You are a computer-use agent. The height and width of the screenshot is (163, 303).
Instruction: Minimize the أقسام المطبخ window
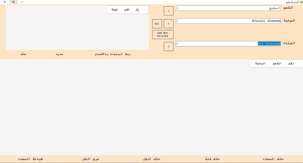[x=22, y=2]
